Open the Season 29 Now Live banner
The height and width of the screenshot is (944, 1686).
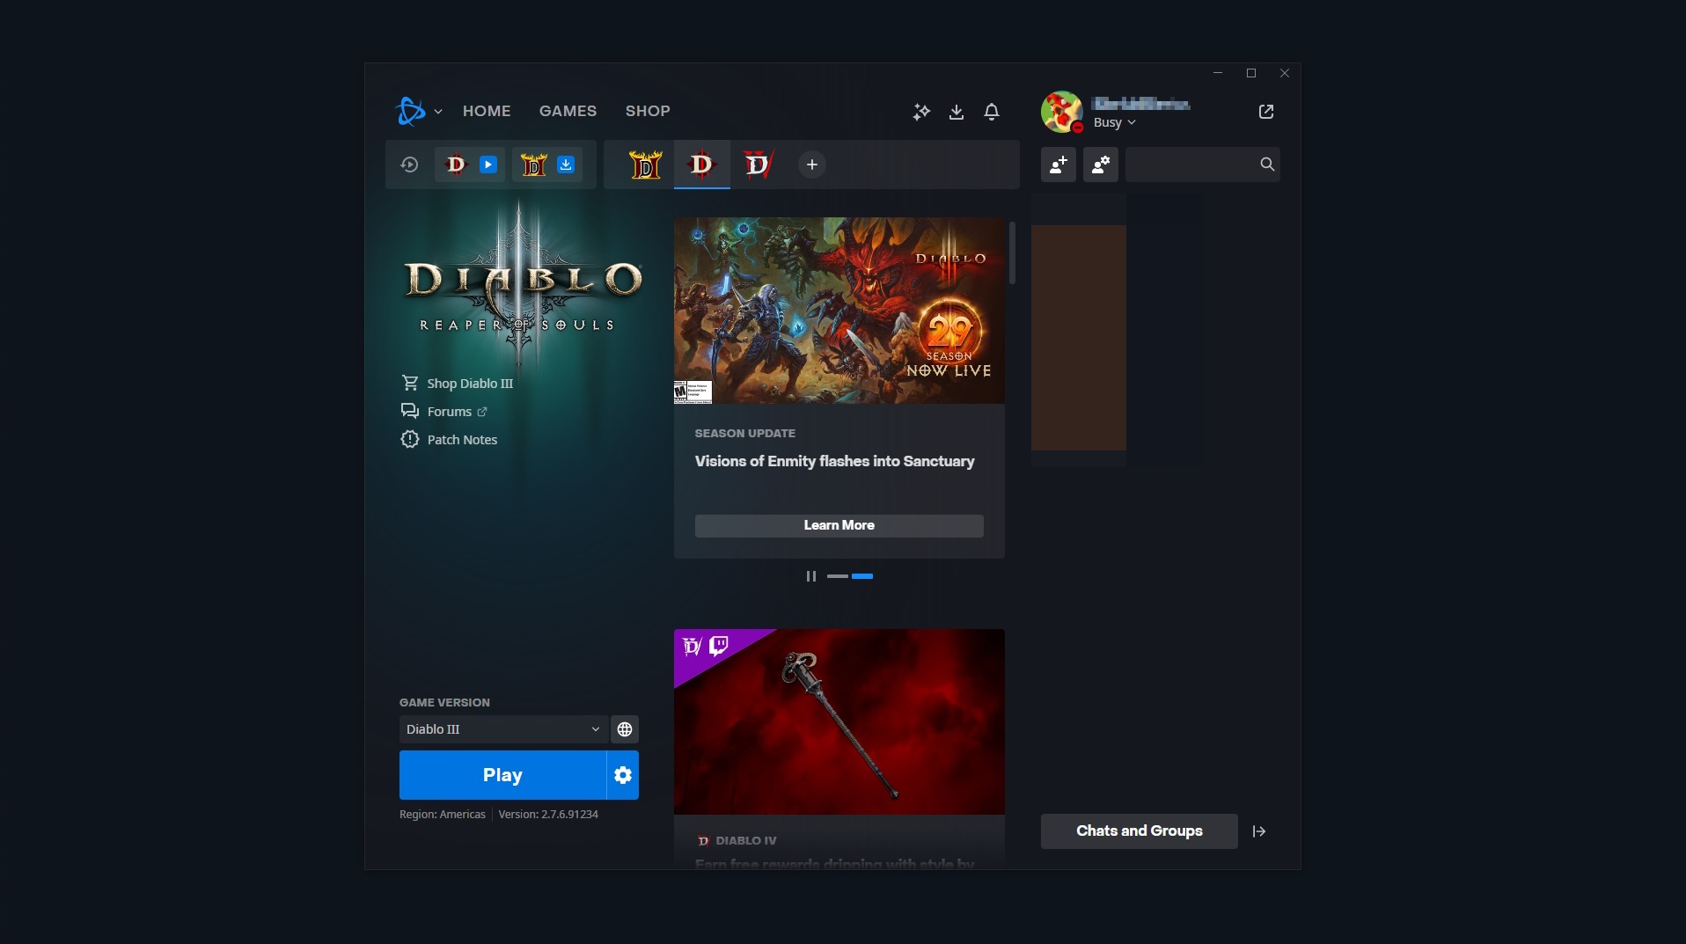pyautogui.click(x=839, y=311)
